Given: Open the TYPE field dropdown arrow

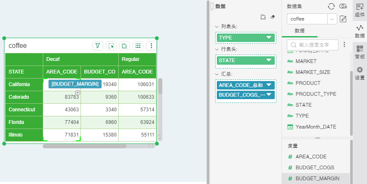Looking at the screenshot, I should tap(269, 38).
